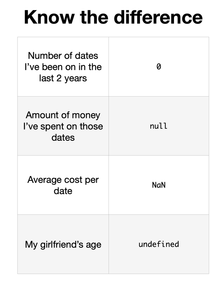Select the 'Number of dates' cell

point(63,66)
